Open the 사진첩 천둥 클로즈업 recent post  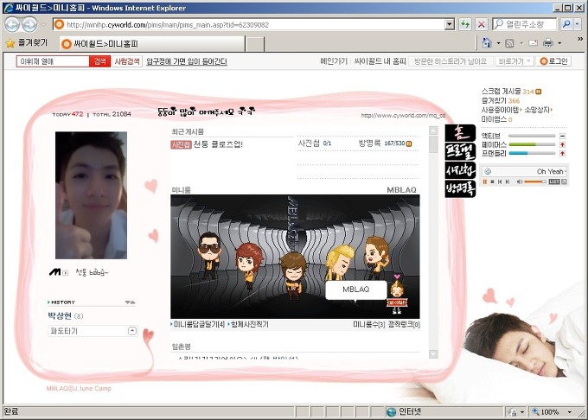coord(207,144)
